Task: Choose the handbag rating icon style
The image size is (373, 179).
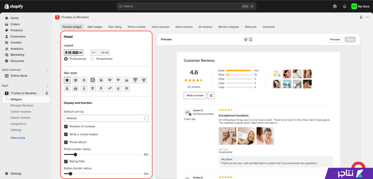Action: coord(76,89)
